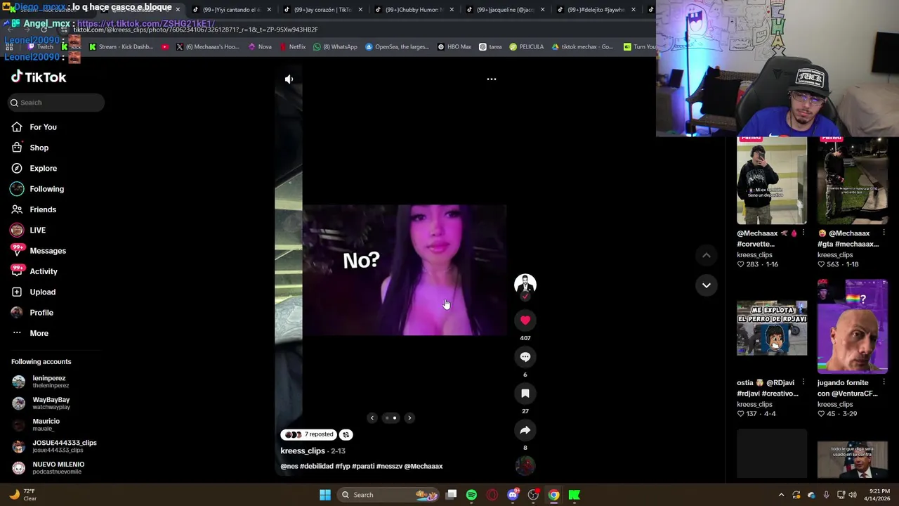Open options for the ostia @RDjavi card
The width and height of the screenshot is (899, 506).
[803, 383]
